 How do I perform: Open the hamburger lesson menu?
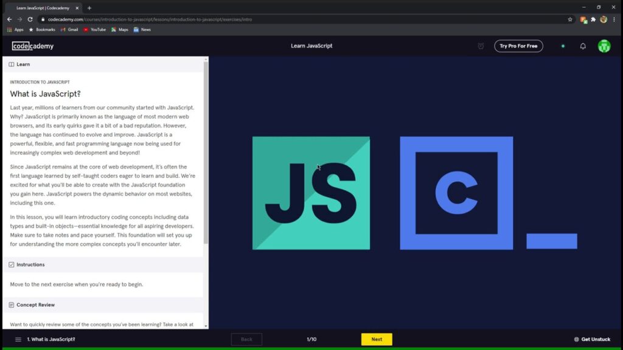[x=18, y=340]
